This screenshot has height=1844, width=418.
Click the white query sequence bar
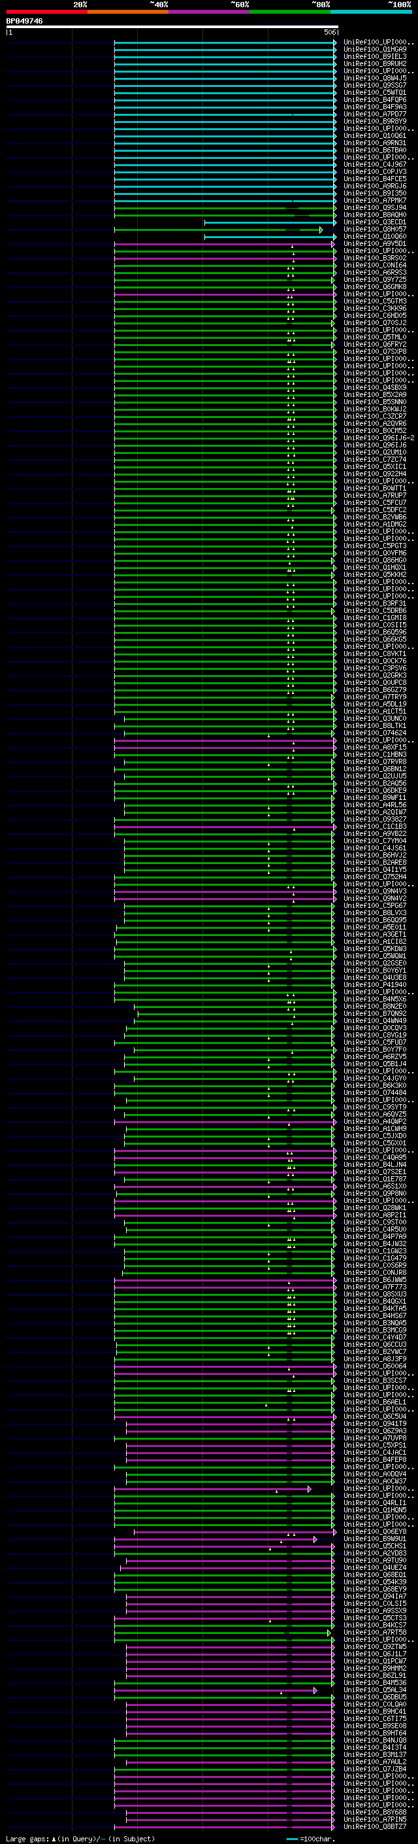172,27
